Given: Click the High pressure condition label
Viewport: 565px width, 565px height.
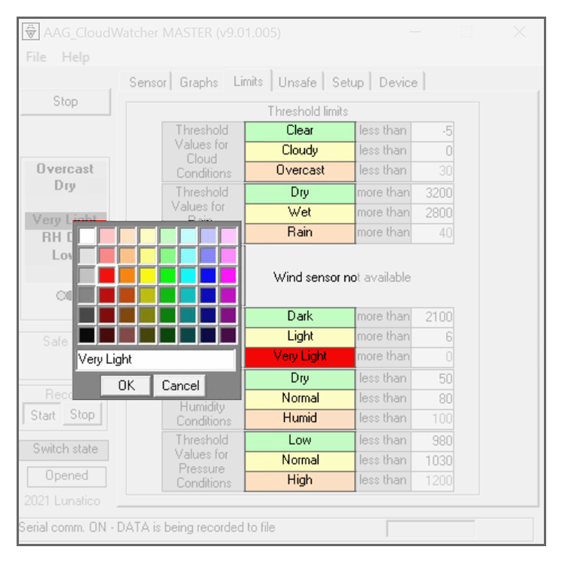Looking at the screenshot, I should (x=300, y=481).
